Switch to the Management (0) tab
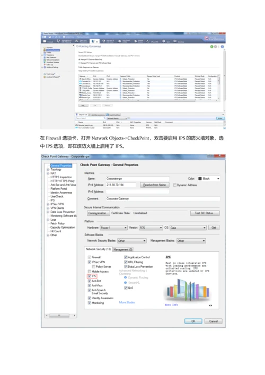Image resolution: width=265 pixels, height=375 pixels. (123, 249)
